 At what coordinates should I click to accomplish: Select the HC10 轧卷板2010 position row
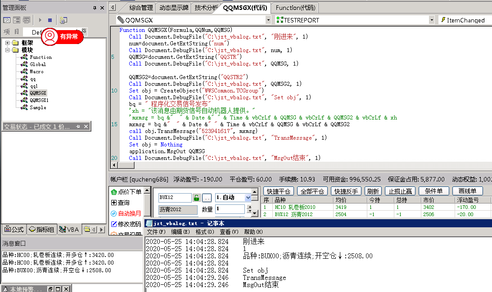pyautogui.click(x=376, y=207)
